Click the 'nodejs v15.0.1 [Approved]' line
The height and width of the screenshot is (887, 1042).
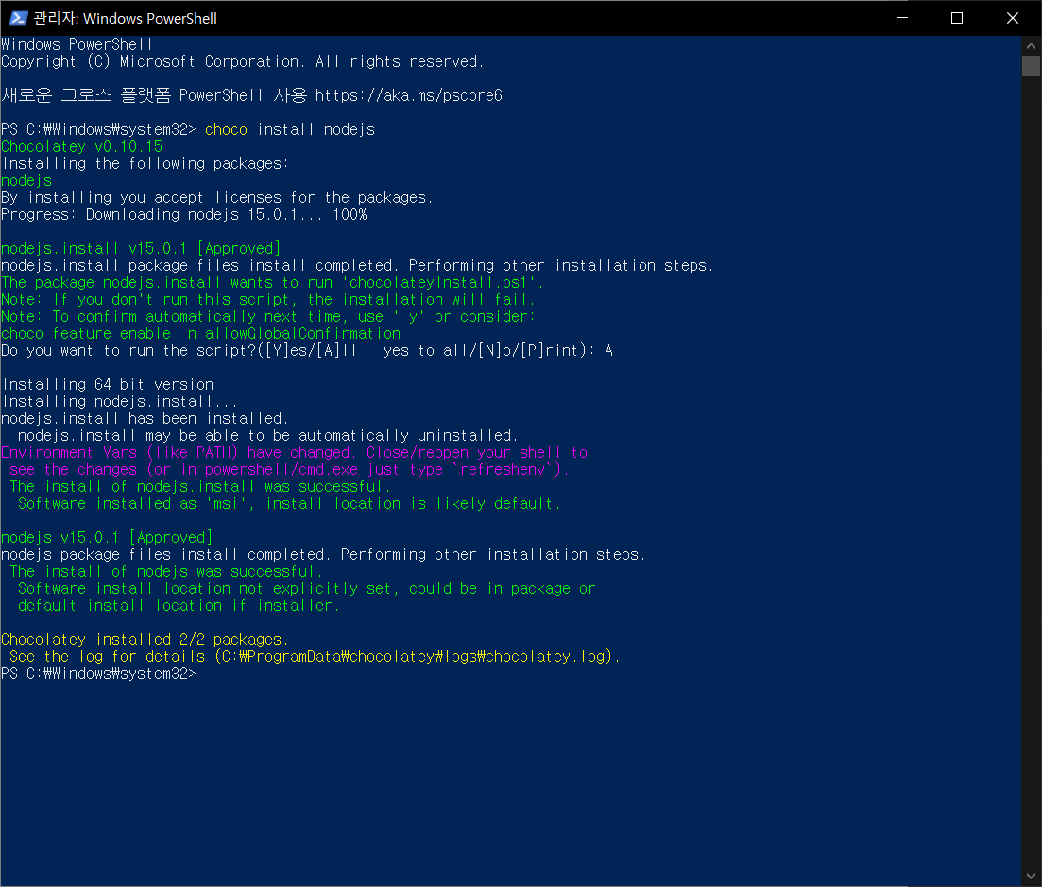[107, 537]
